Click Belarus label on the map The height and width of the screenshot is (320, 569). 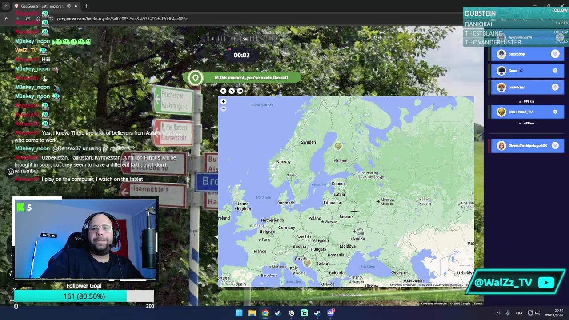click(346, 216)
